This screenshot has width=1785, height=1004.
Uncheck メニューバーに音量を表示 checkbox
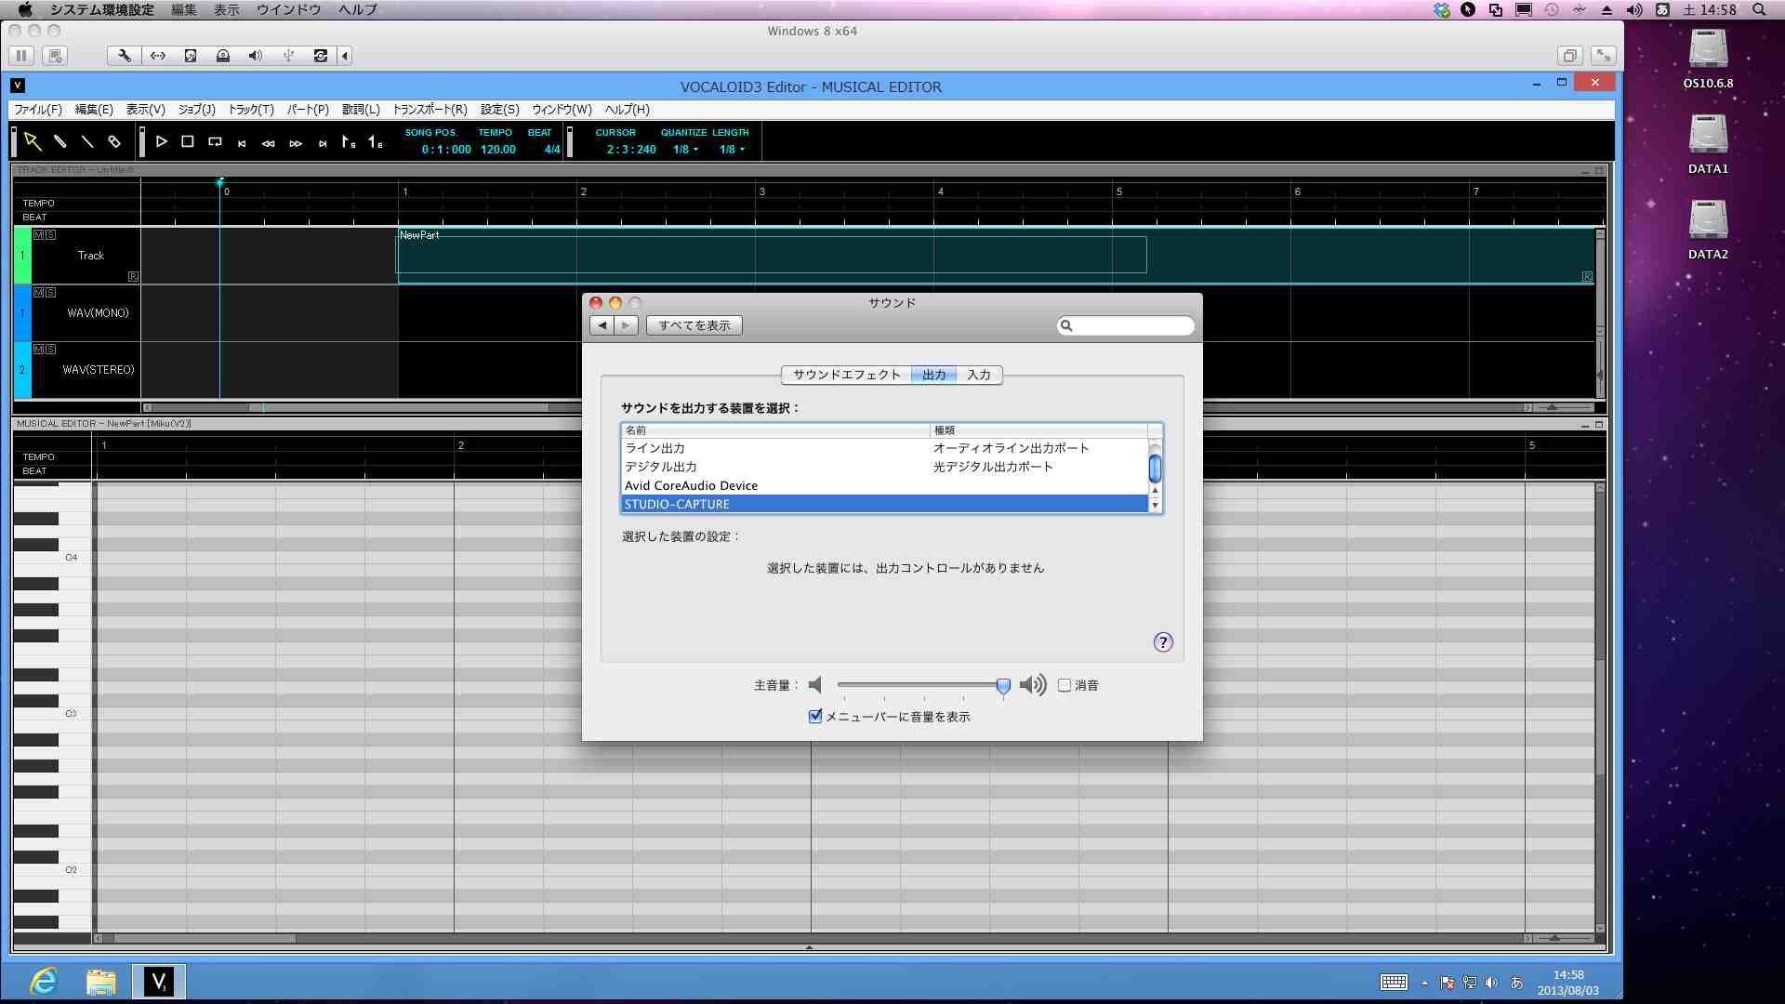815,716
